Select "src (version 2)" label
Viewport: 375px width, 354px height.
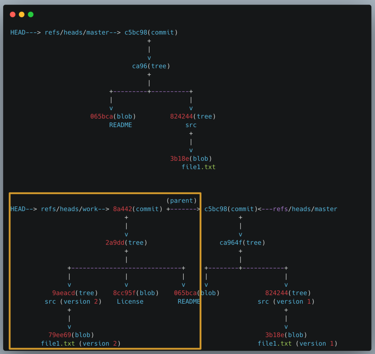point(73,302)
